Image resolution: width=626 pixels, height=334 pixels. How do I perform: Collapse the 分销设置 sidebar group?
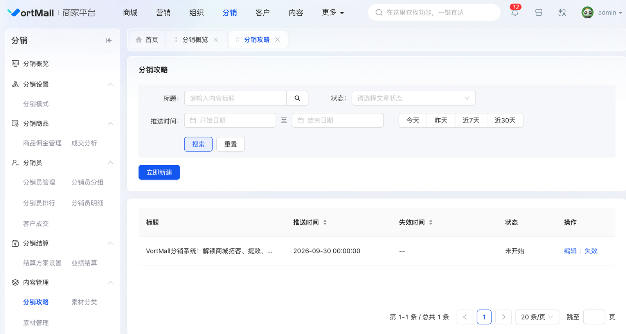[110, 85]
